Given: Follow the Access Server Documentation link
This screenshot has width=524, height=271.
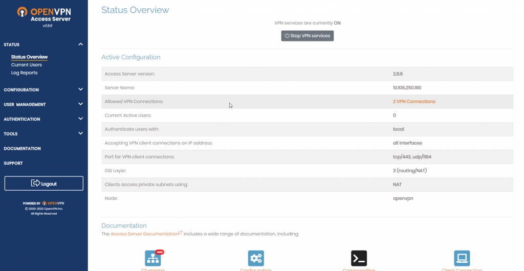Looking at the screenshot, I should click(145, 234).
